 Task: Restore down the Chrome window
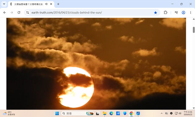click(x=181, y=4)
